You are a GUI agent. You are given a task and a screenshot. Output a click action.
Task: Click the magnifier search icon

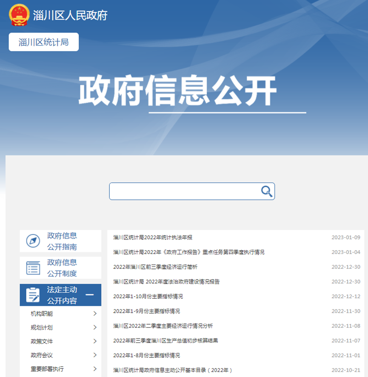coord(266,191)
